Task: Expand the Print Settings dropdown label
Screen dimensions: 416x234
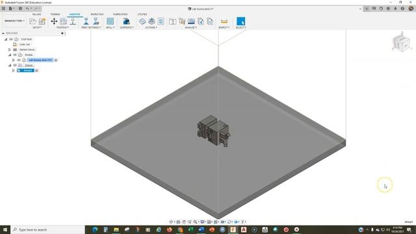Action: tap(91, 27)
